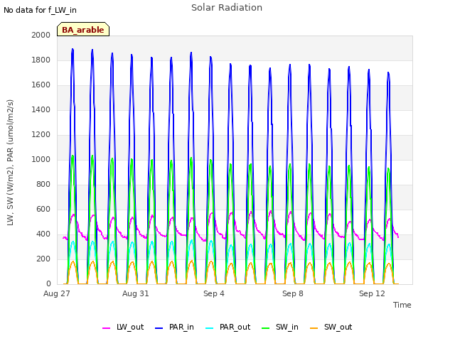Click the Sep 8 x-axis tick label

pos(293,293)
